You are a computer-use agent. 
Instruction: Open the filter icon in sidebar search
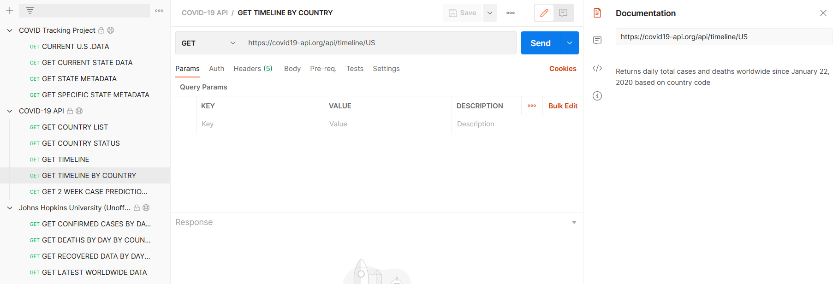30,11
